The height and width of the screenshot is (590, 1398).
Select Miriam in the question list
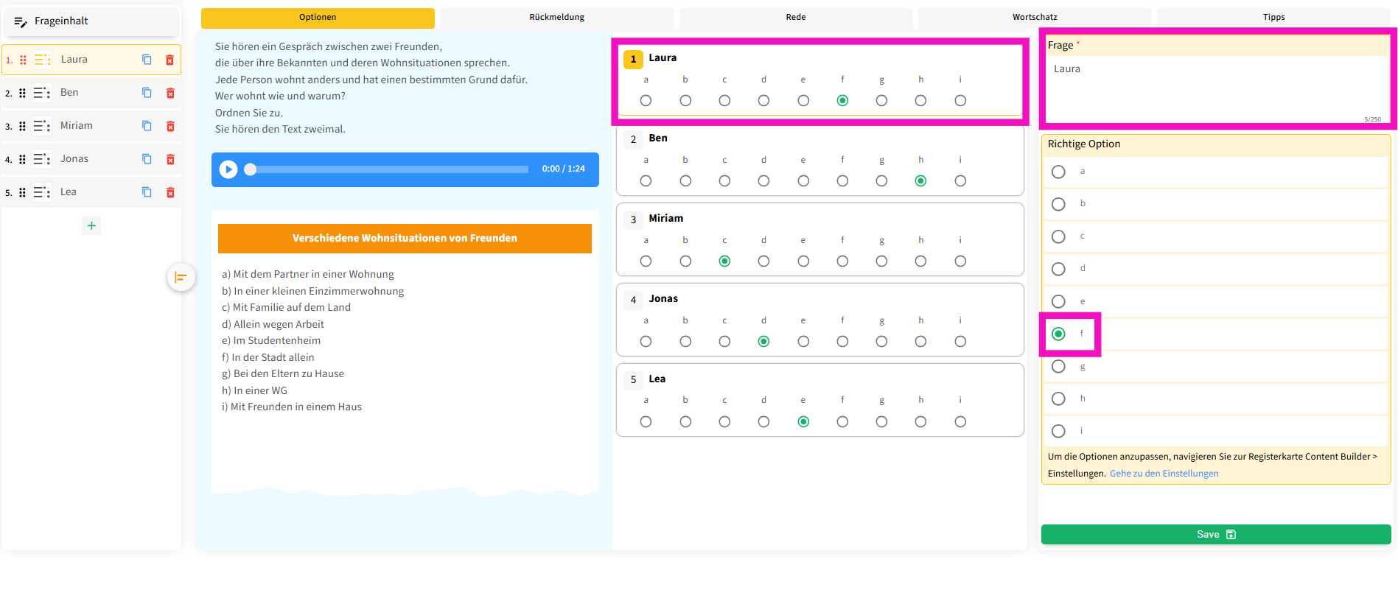pos(77,126)
